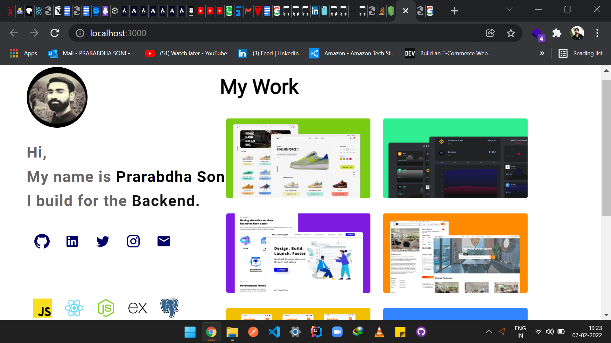Open the Chrome profile avatar
The image size is (611, 343).
[577, 33]
